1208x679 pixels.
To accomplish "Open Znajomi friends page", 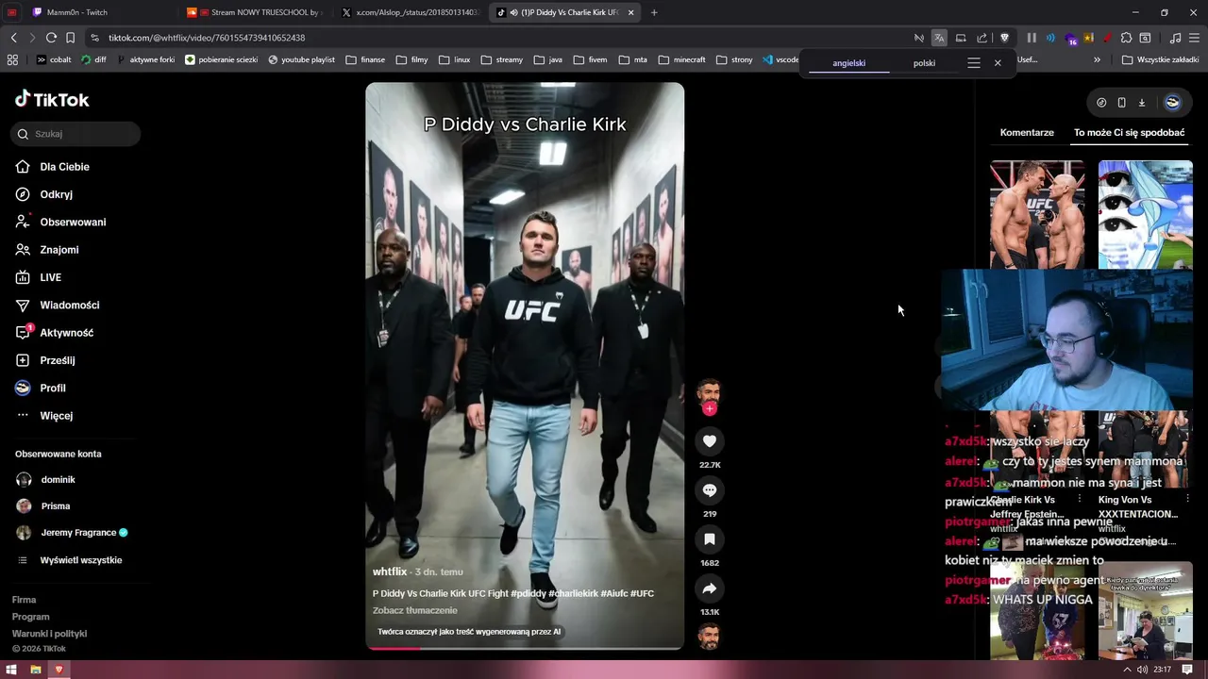I will pos(47,250).
